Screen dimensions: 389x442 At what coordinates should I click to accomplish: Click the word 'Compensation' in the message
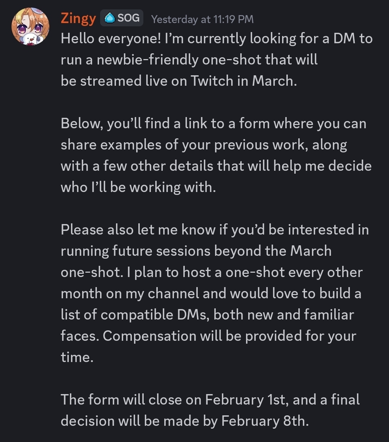149,336
